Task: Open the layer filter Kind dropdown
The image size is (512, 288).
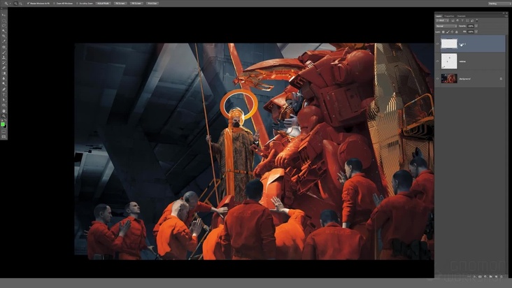Action: pos(442,20)
